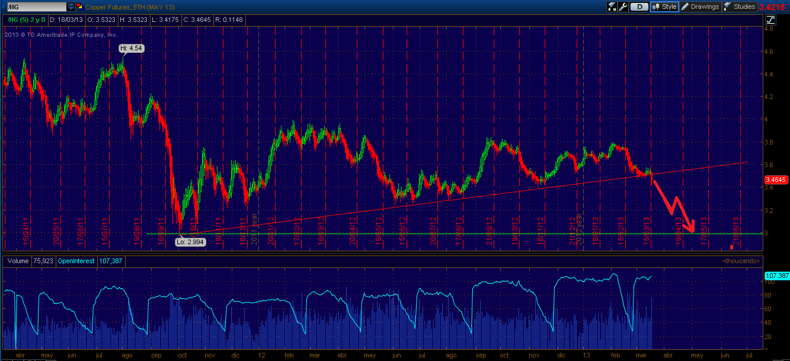Open chart settings wrench icon
Viewport: 790px width, 361px height.
[623, 7]
